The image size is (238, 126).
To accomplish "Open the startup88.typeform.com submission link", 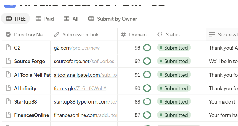I will [x=85, y=102].
